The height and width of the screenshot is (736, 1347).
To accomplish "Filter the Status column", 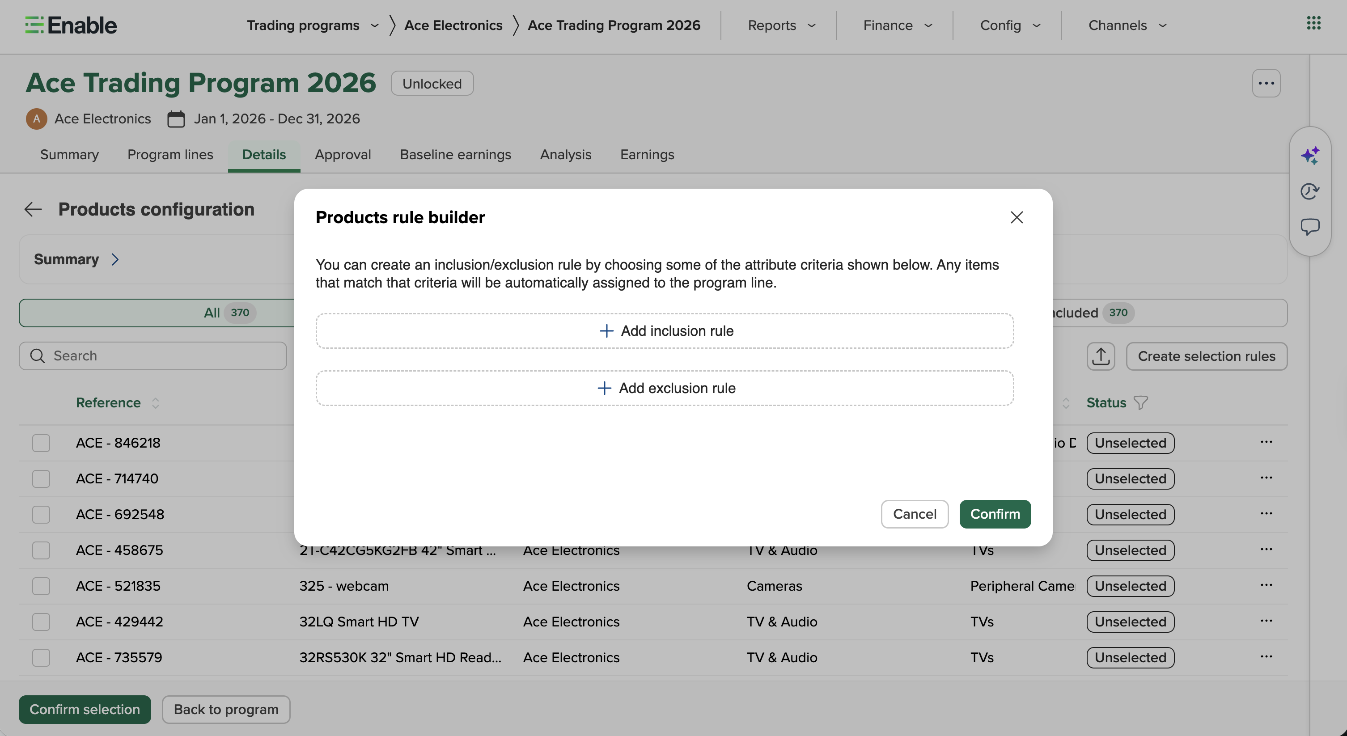I will click(1140, 403).
